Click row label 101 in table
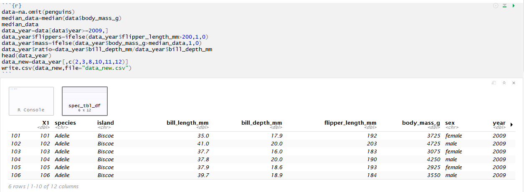524x192 pixels. click(x=15, y=135)
